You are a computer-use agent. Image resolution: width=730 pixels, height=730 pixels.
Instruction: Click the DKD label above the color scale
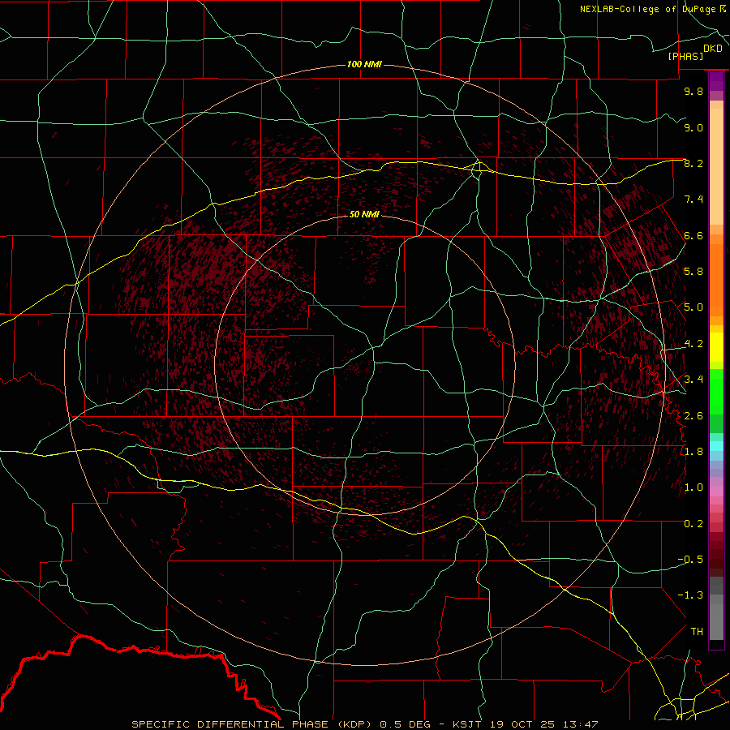(713, 49)
